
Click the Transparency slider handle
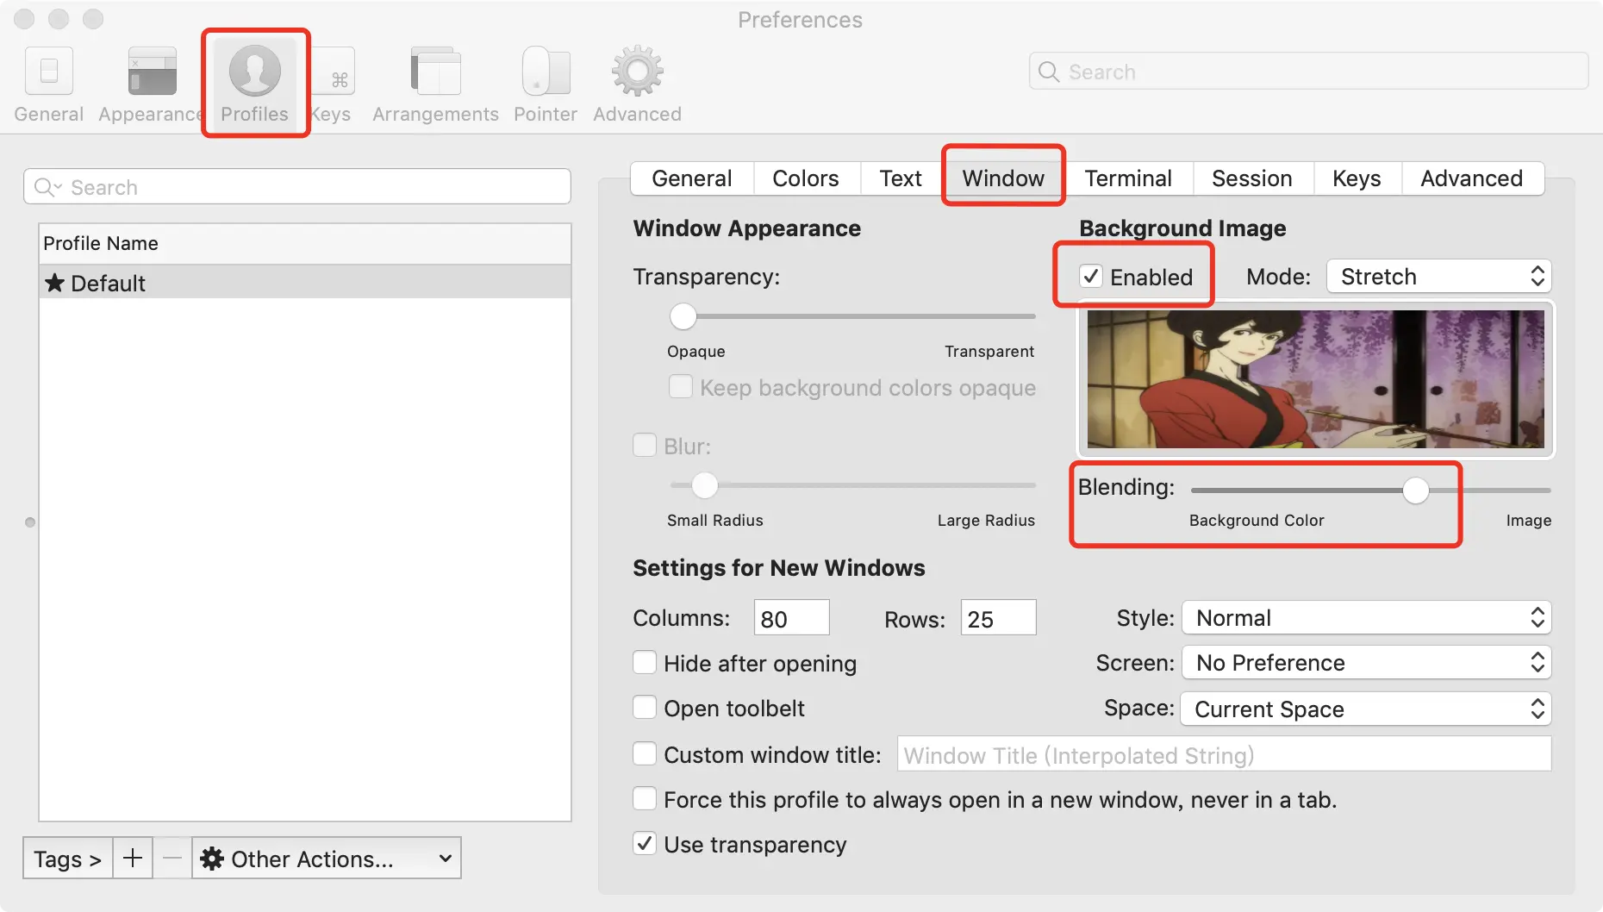pos(683,316)
